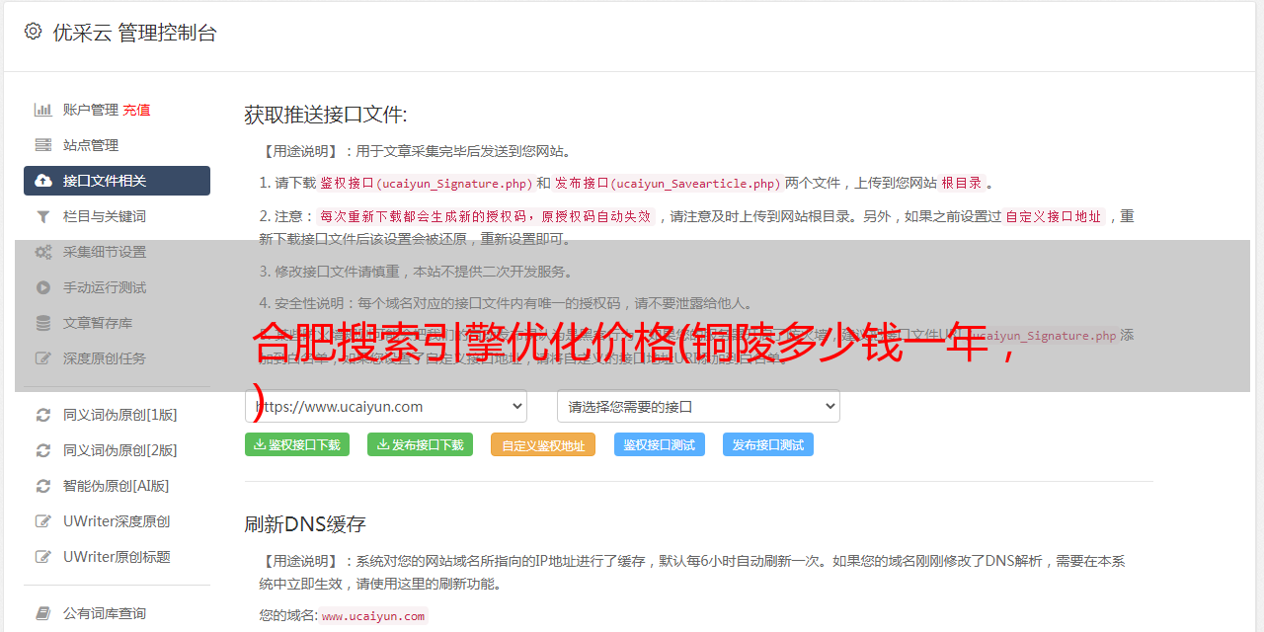This screenshot has width=1264, height=632.
Task: Click the blue 发布接口测试 button
Action: 768,444
